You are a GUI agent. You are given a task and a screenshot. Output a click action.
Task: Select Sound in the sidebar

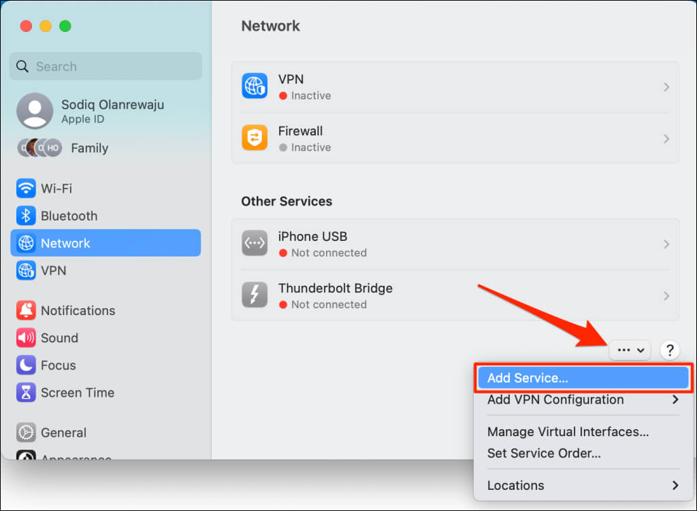coord(106,338)
